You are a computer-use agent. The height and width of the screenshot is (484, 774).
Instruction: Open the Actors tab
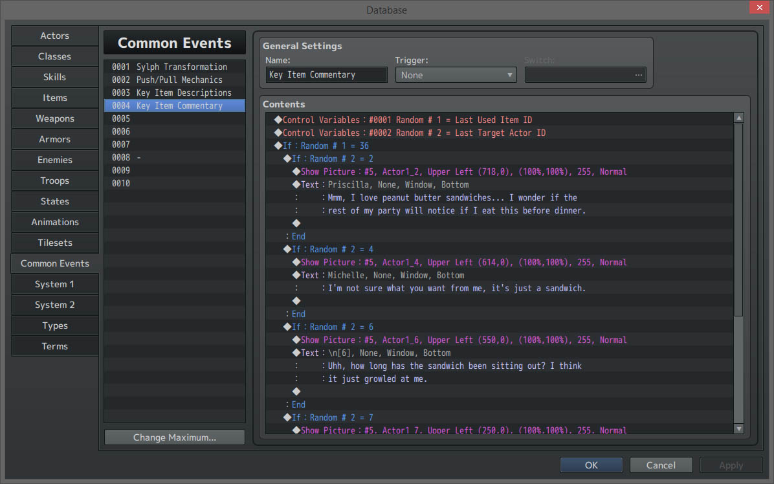(x=55, y=36)
